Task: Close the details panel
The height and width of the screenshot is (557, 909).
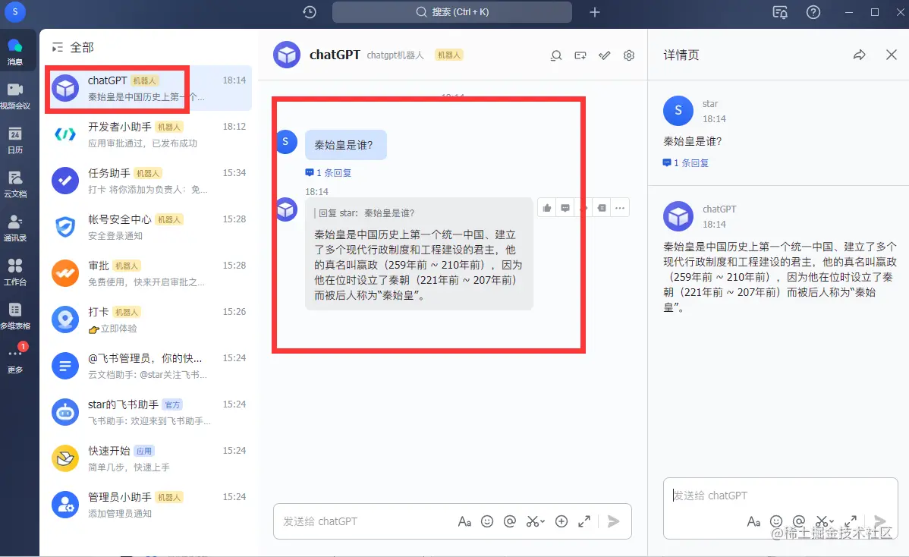Action: coord(891,55)
